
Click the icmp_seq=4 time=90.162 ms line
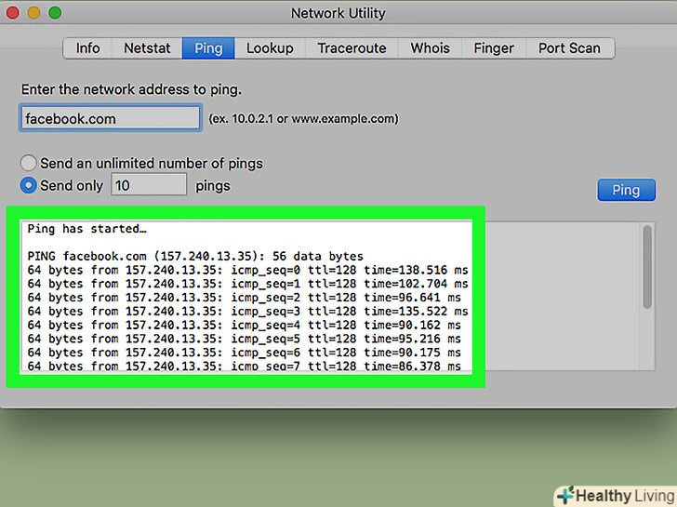click(x=245, y=326)
